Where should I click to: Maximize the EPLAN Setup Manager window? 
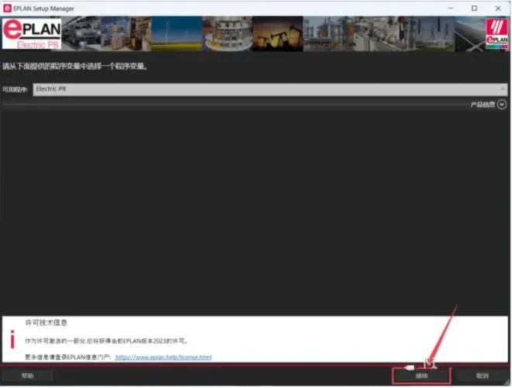click(474, 9)
